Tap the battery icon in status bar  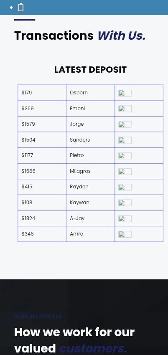click(21, 7)
